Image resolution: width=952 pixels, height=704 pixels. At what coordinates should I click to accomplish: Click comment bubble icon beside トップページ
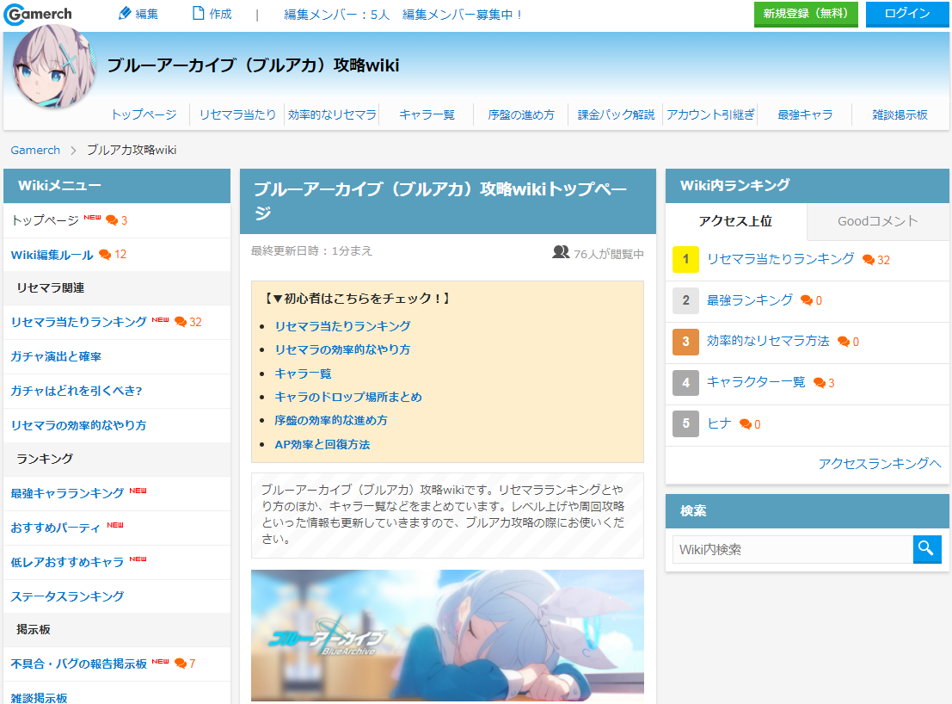112,220
